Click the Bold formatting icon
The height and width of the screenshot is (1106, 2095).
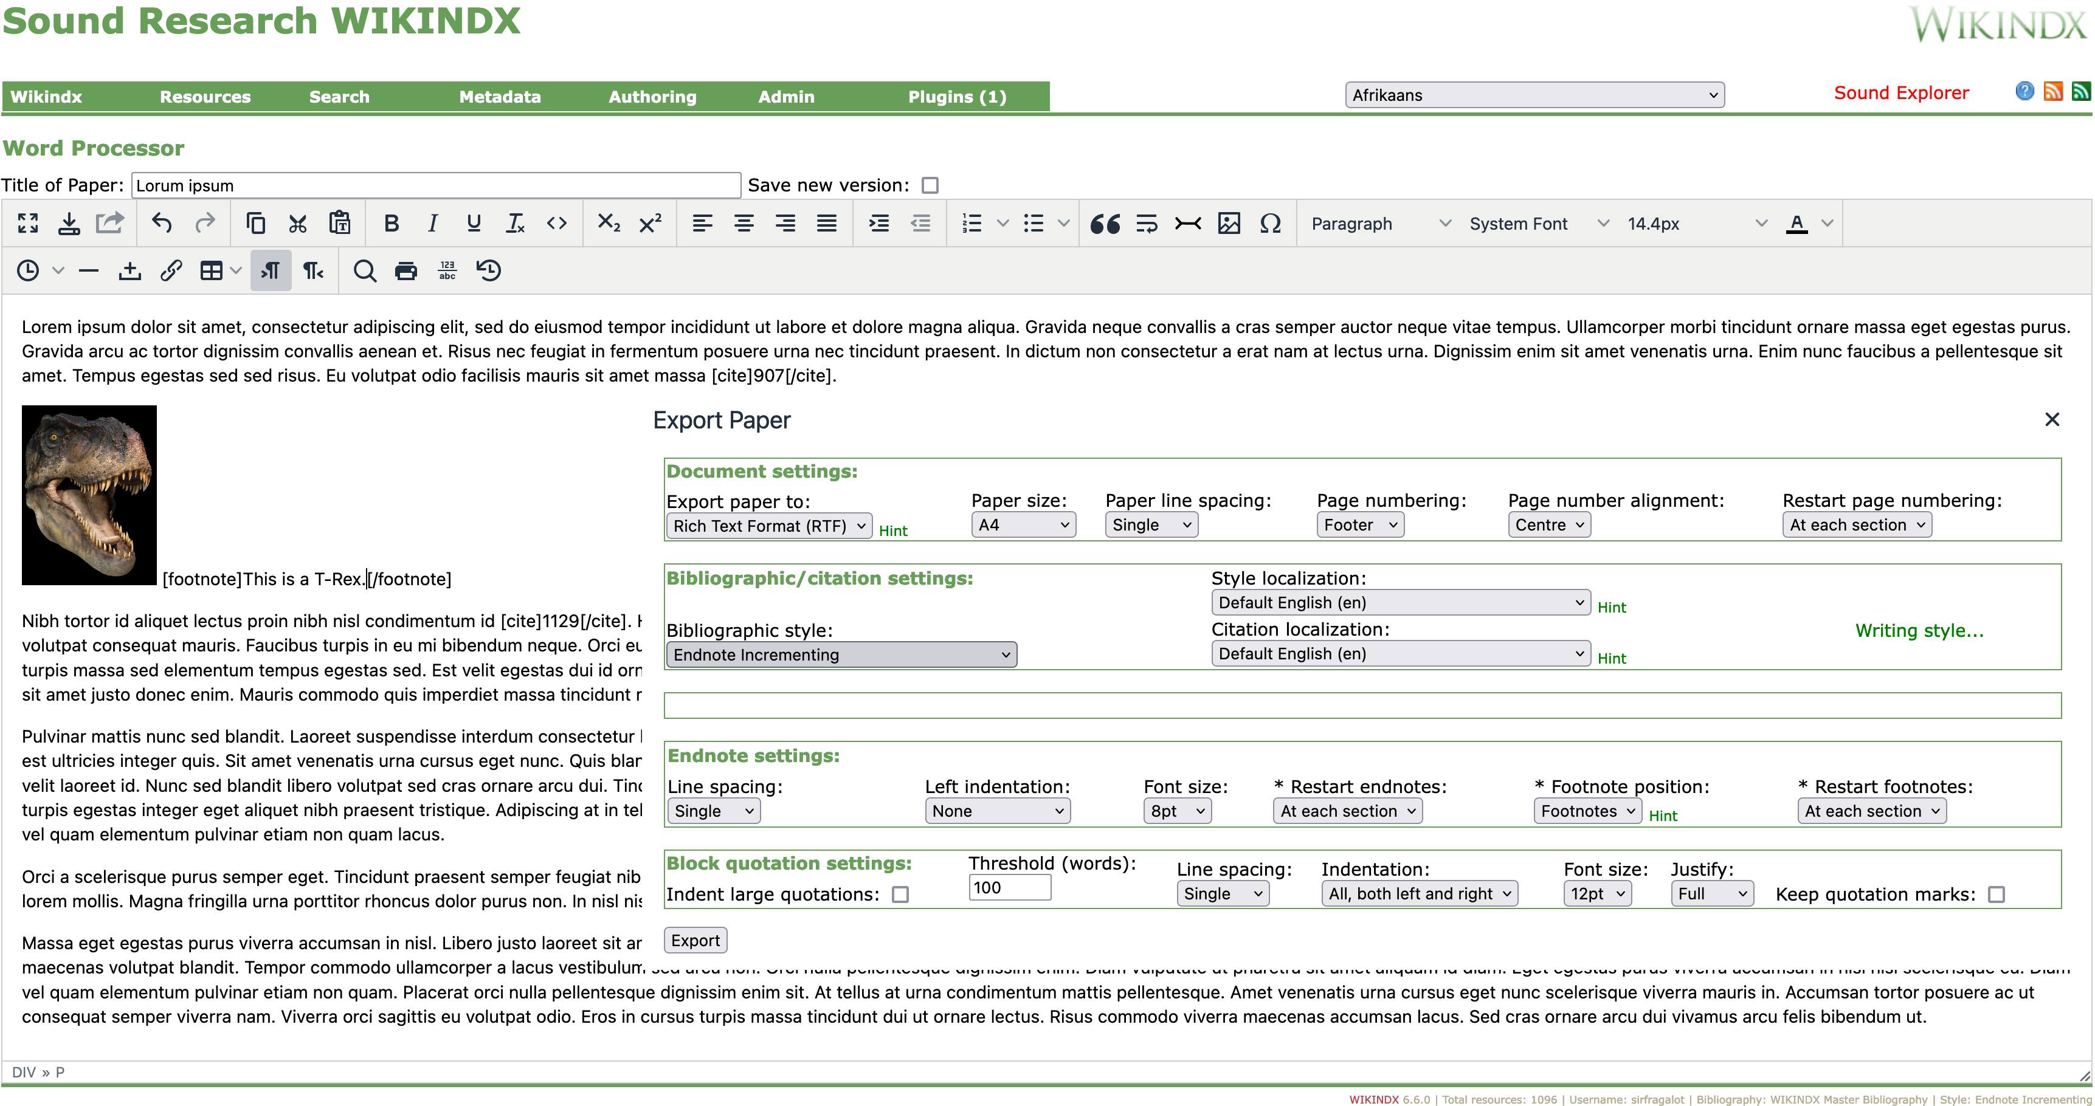tap(391, 224)
